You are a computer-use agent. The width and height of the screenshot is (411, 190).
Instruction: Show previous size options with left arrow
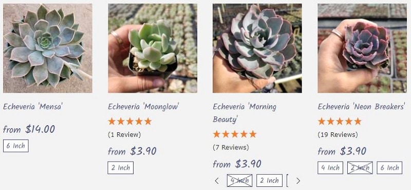point(217,181)
